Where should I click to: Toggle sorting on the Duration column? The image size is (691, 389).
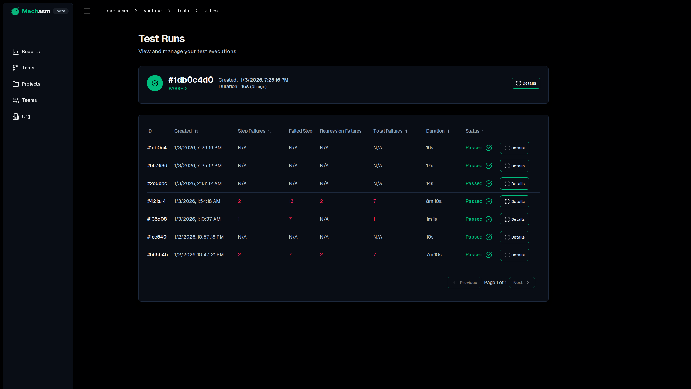(x=449, y=131)
